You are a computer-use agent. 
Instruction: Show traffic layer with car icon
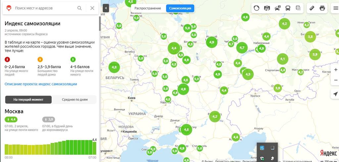pyautogui.click(x=278, y=8)
